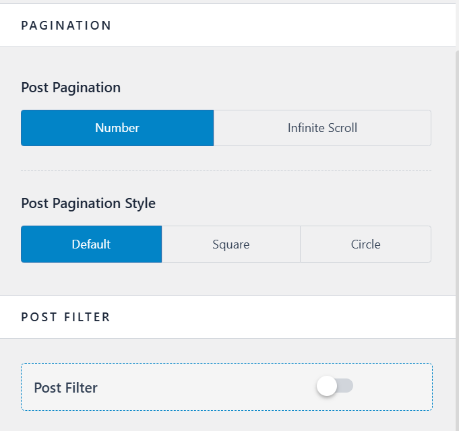This screenshot has height=431, width=459.
Task: Select Number pagination type
Action: [117, 128]
